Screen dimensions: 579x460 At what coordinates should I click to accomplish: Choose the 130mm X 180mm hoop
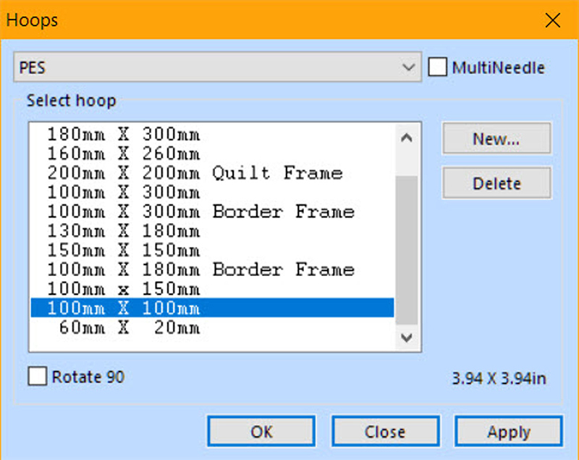123,231
